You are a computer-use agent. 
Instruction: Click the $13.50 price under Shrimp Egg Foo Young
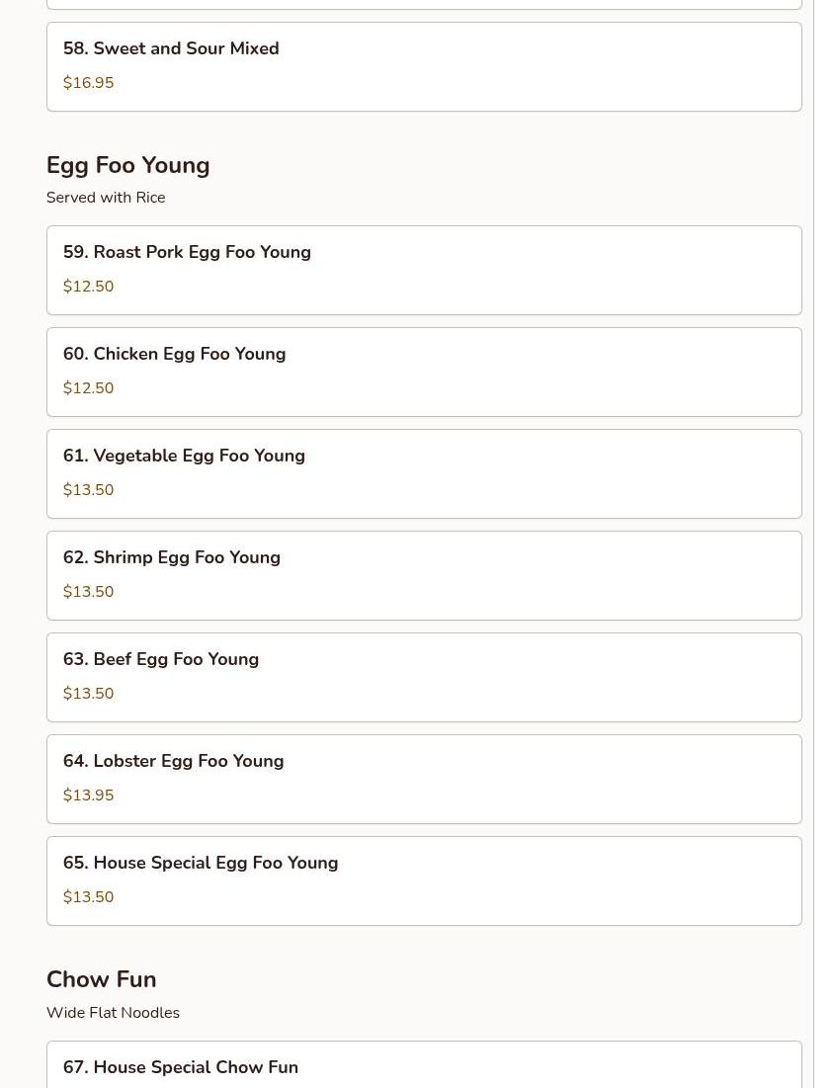click(x=89, y=592)
